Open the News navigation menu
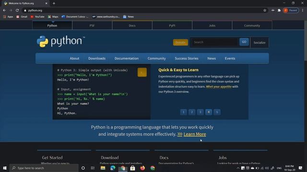The width and height of the screenshot is (307, 172). pyautogui.click(x=212, y=58)
